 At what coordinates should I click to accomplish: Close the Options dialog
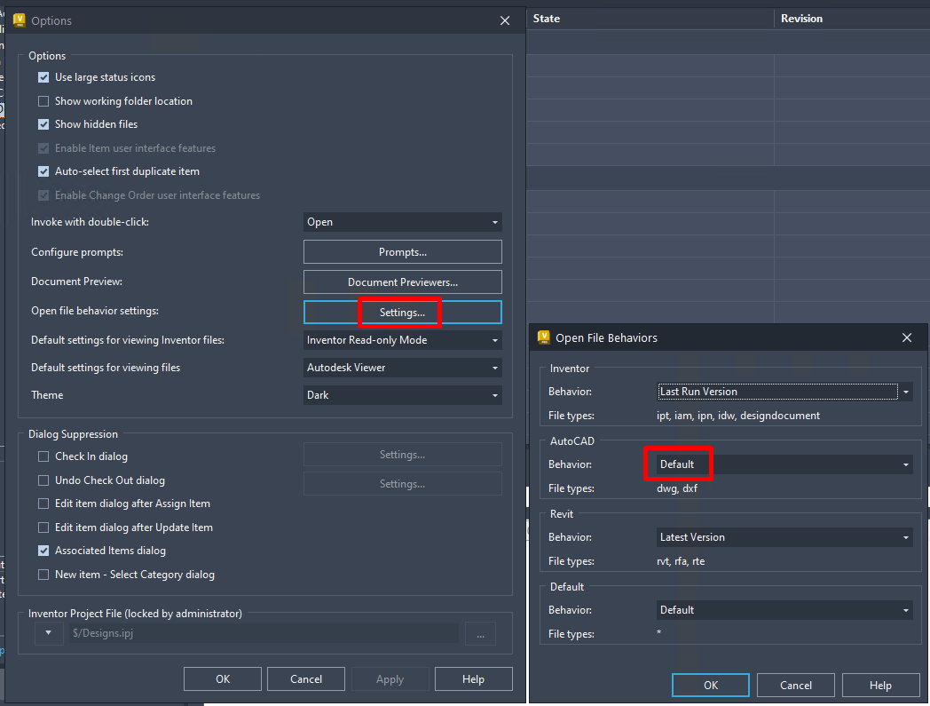pyautogui.click(x=505, y=20)
